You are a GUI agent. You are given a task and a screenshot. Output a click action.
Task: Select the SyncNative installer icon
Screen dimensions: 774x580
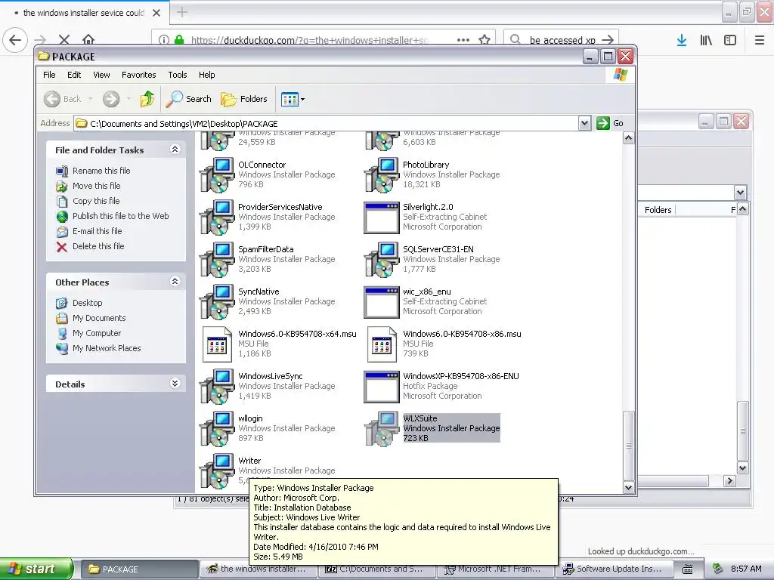(217, 302)
